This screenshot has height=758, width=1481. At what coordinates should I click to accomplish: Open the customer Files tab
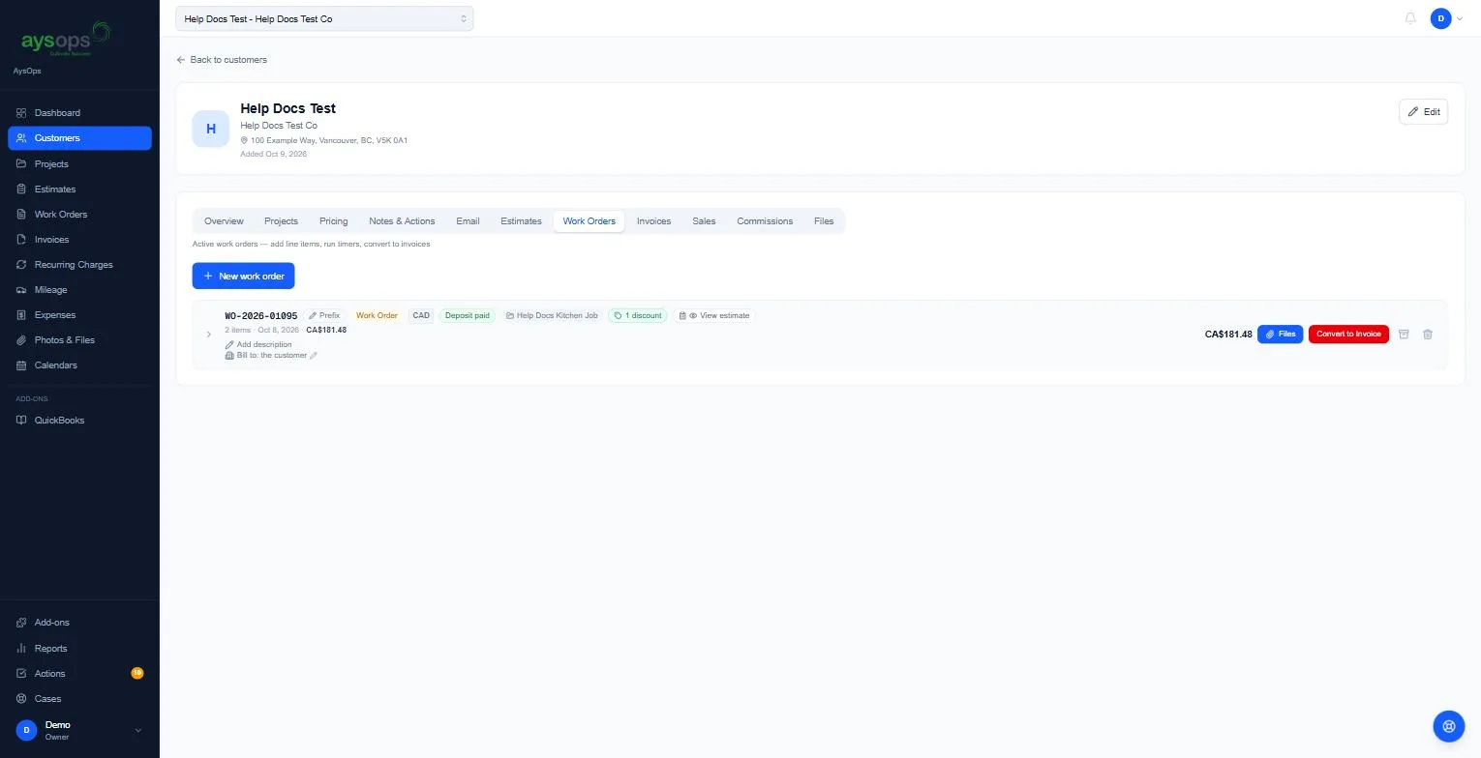click(x=824, y=221)
